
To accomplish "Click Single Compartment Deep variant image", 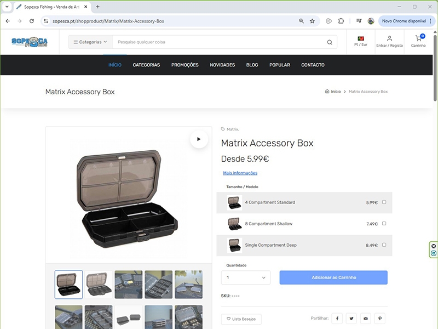I will 234,245.
